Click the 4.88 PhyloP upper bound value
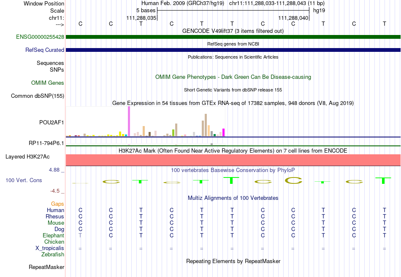The image size is (401, 277). 54,170
